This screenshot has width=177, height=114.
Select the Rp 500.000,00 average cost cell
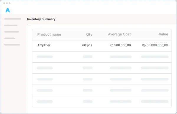coord(120,45)
